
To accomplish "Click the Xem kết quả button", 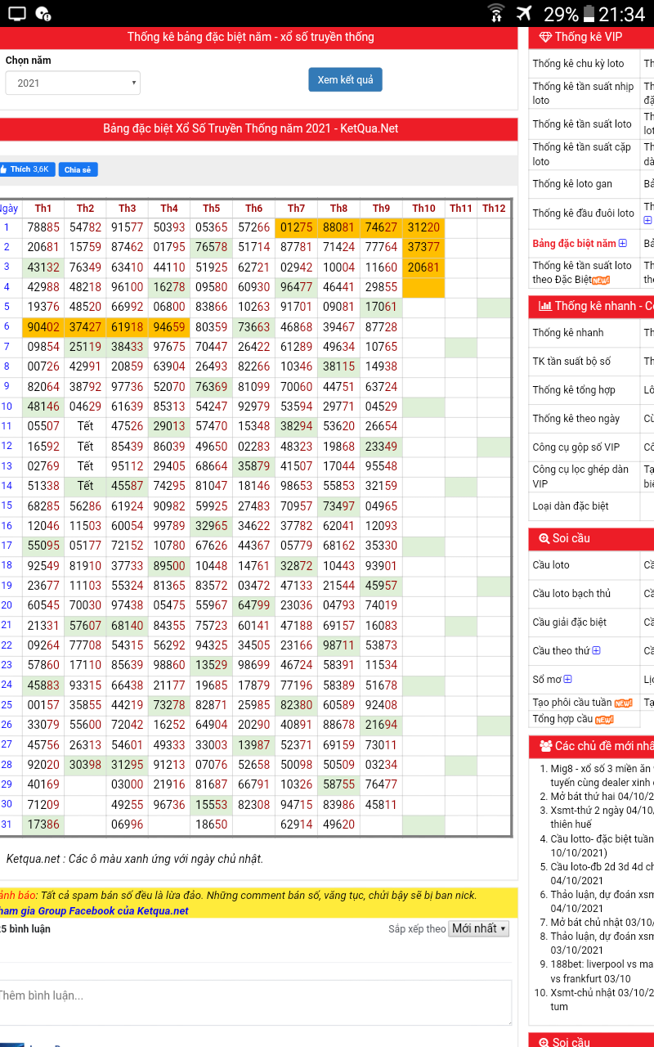I will click(x=345, y=80).
